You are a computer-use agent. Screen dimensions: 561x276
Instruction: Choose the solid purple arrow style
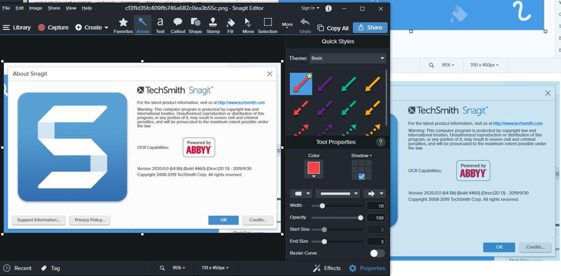pos(325,84)
